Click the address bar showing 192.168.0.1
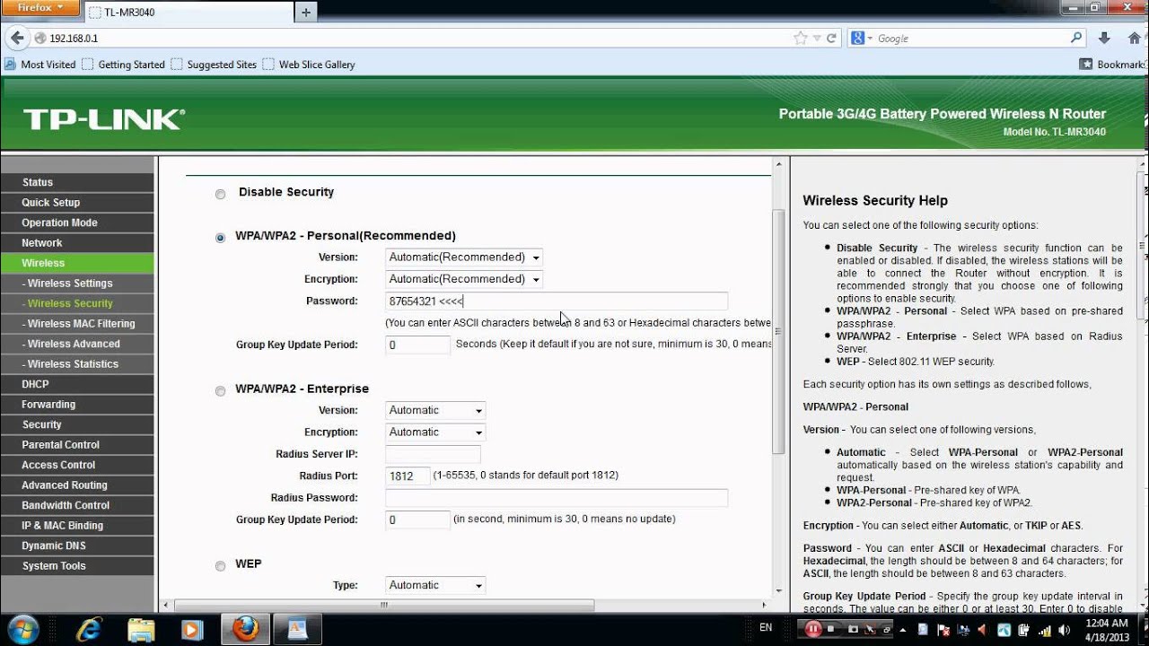This screenshot has width=1149, height=646. [411, 38]
